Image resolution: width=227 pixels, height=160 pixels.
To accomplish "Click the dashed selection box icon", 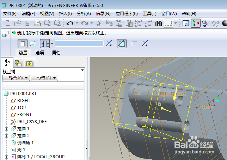I will pyautogui.click(x=168, y=23).
